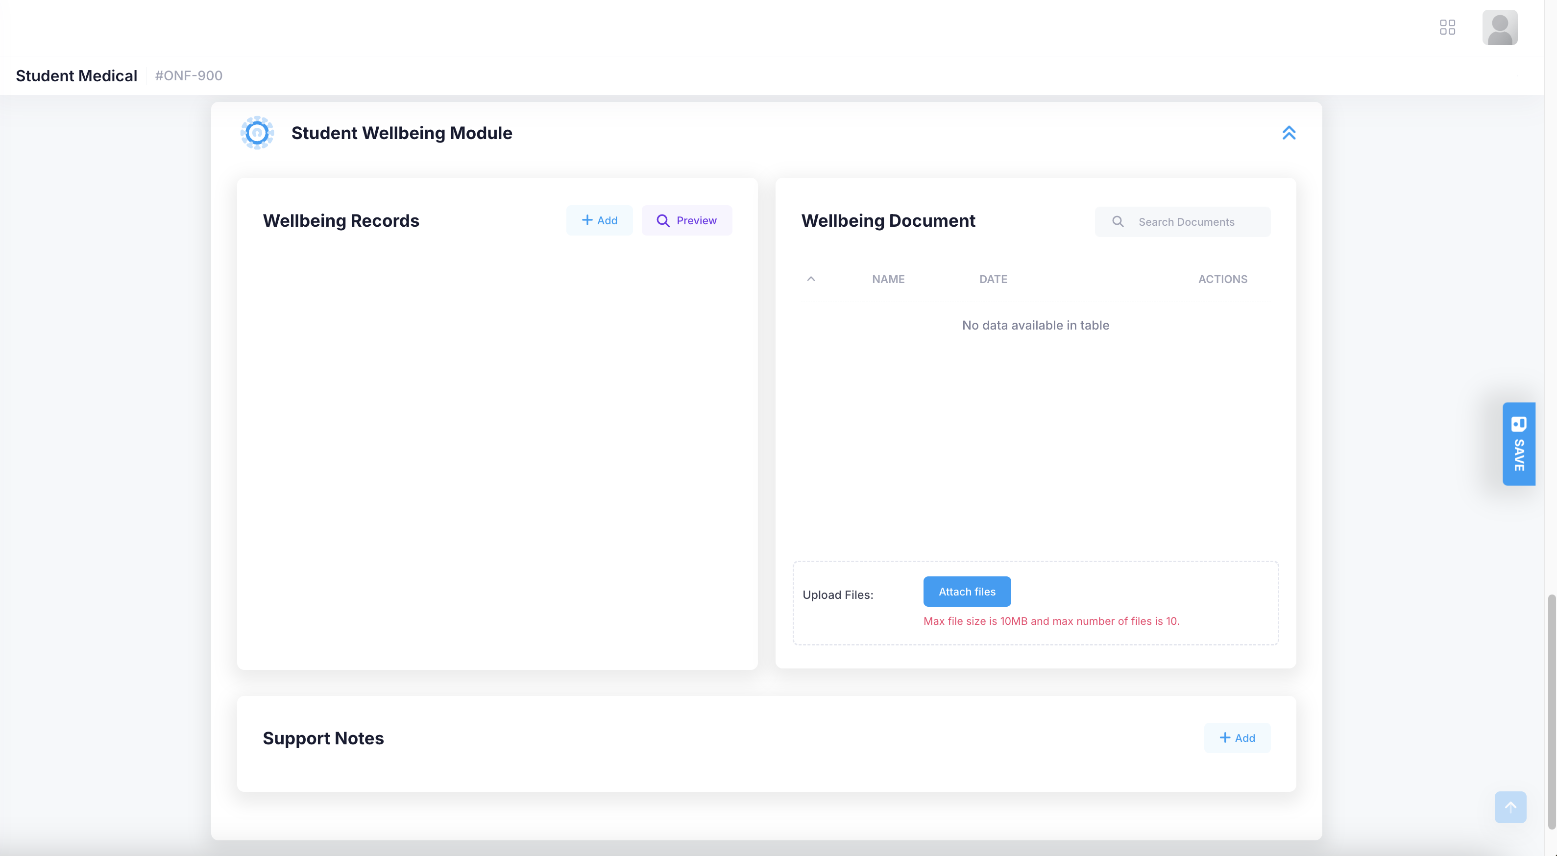This screenshot has height=856, width=1557.
Task: Open the apps grid icon
Action: pyautogui.click(x=1447, y=27)
